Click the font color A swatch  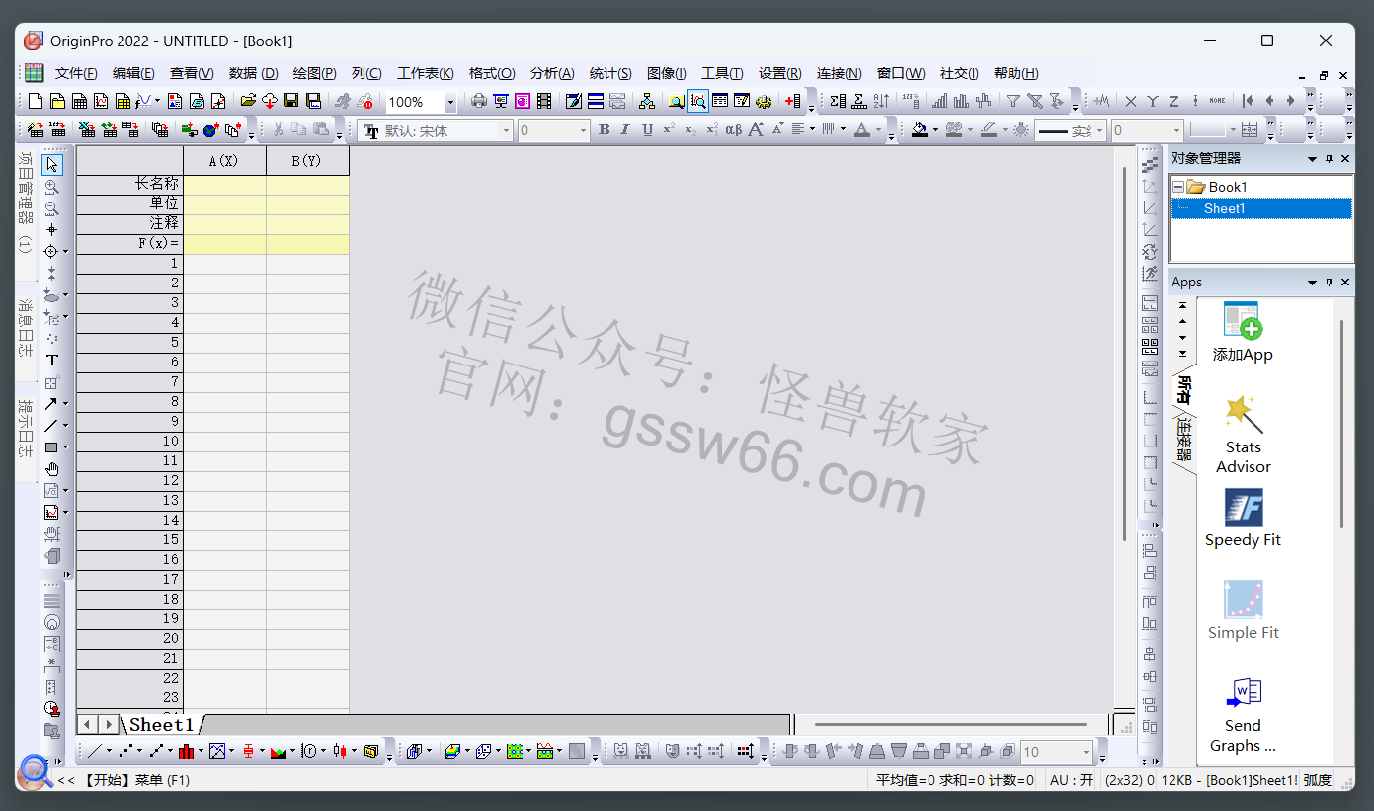click(862, 130)
